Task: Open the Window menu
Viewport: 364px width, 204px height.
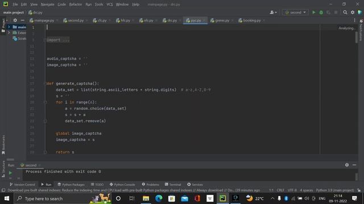Action: [x=122, y=5]
